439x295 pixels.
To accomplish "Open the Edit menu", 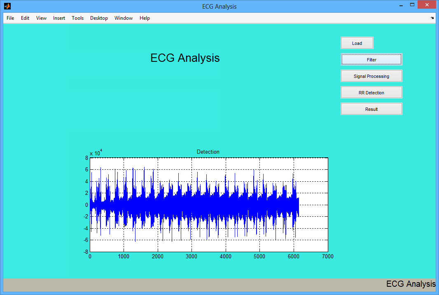I will [25, 18].
